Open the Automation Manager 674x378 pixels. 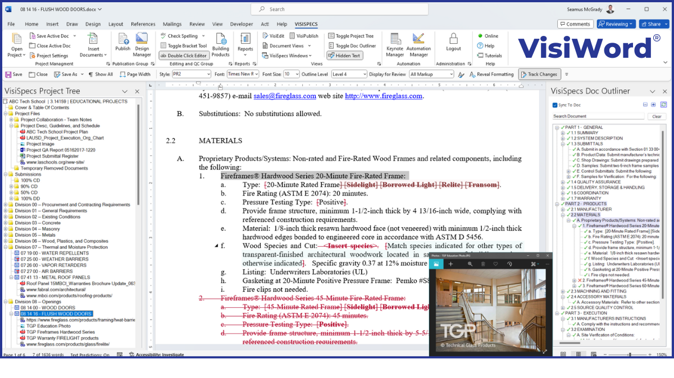pos(419,45)
